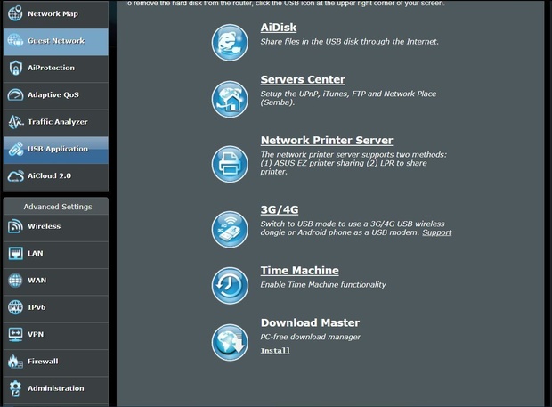Click the LAN ethernet port icon
The image size is (552, 407).
point(15,254)
